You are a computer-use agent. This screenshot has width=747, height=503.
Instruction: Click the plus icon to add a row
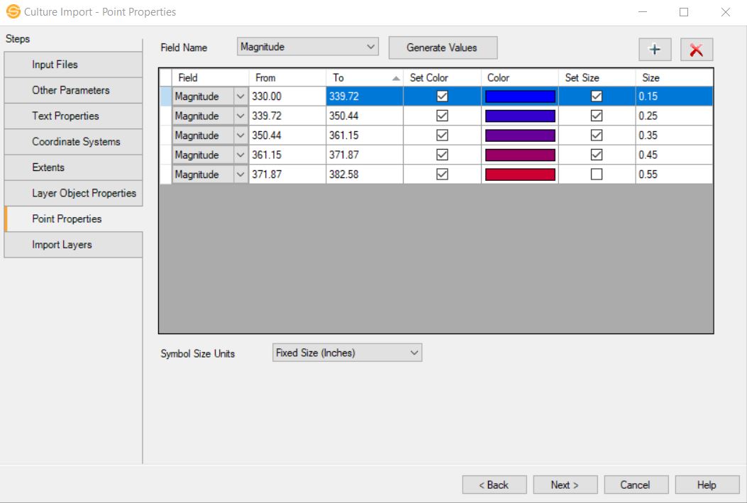(x=654, y=49)
